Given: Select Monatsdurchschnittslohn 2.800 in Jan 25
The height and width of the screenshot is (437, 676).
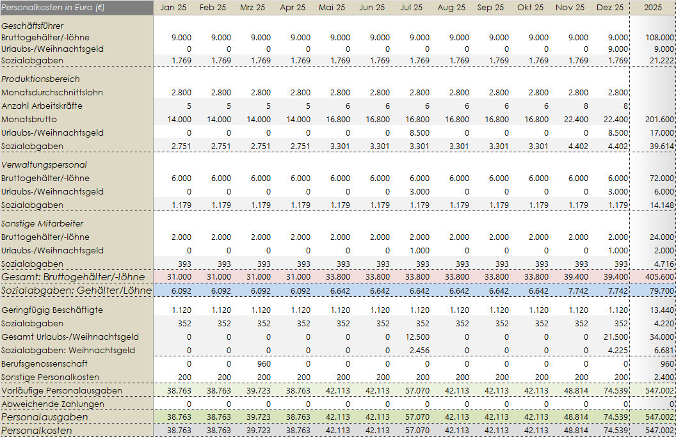Looking at the screenshot, I should 182,93.
